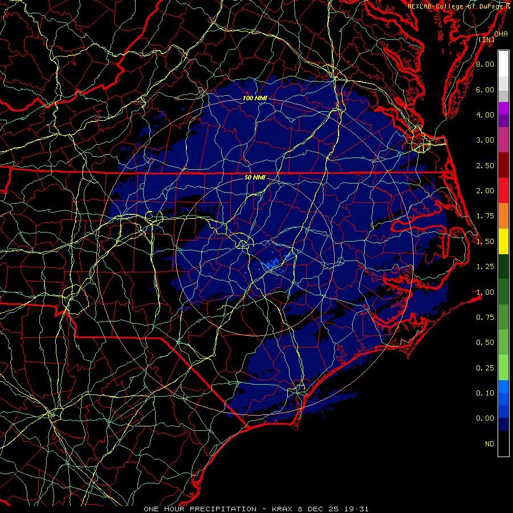Click the 1.75 legend value label
Viewport: 513px width, 513px height.
pyautogui.click(x=485, y=216)
